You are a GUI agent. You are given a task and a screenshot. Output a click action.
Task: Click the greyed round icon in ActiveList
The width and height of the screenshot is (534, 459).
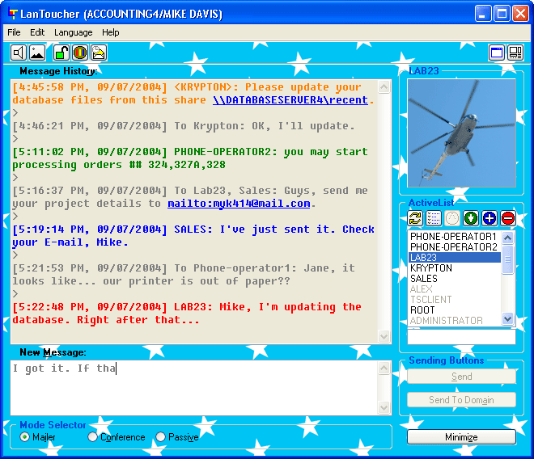(x=452, y=218)
